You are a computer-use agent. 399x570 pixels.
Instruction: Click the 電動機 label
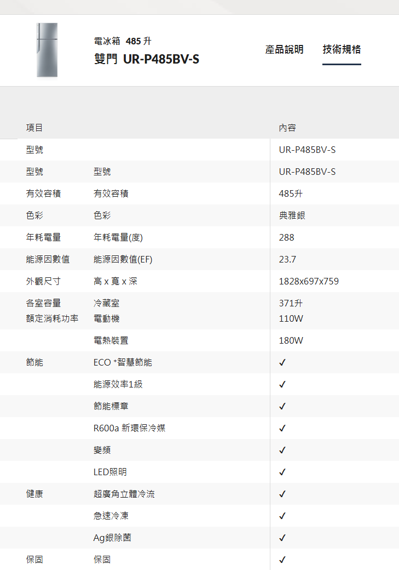click(x=106, y=318)
